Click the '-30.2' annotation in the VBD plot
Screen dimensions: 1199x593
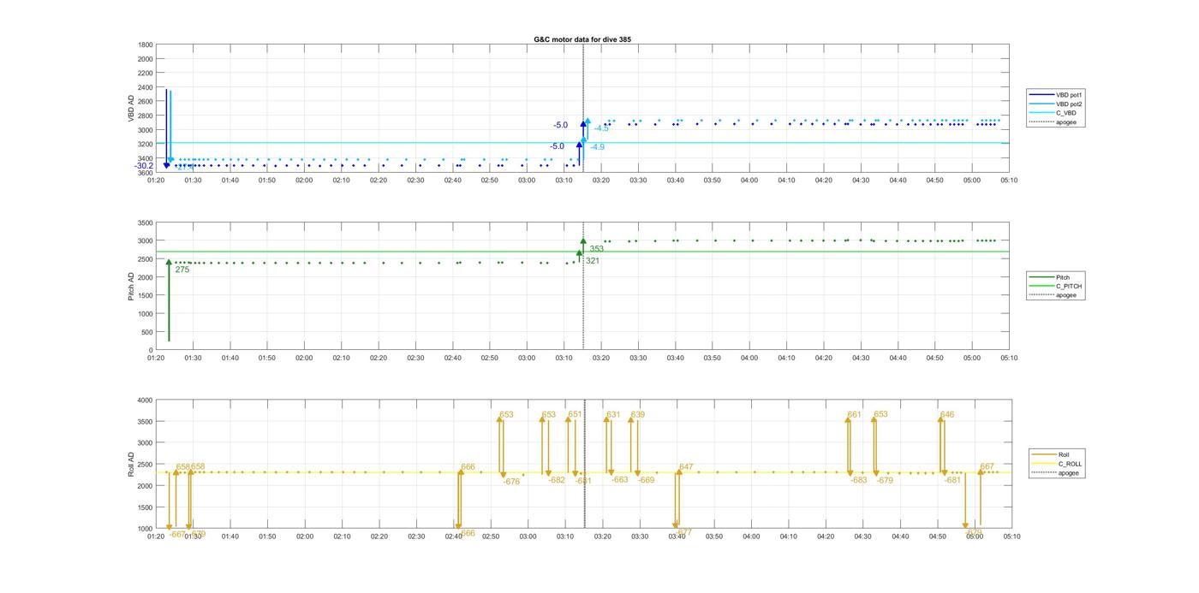coord(144,166)
